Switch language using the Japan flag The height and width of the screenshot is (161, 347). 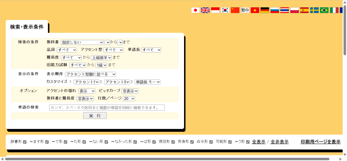pos(195,10)
